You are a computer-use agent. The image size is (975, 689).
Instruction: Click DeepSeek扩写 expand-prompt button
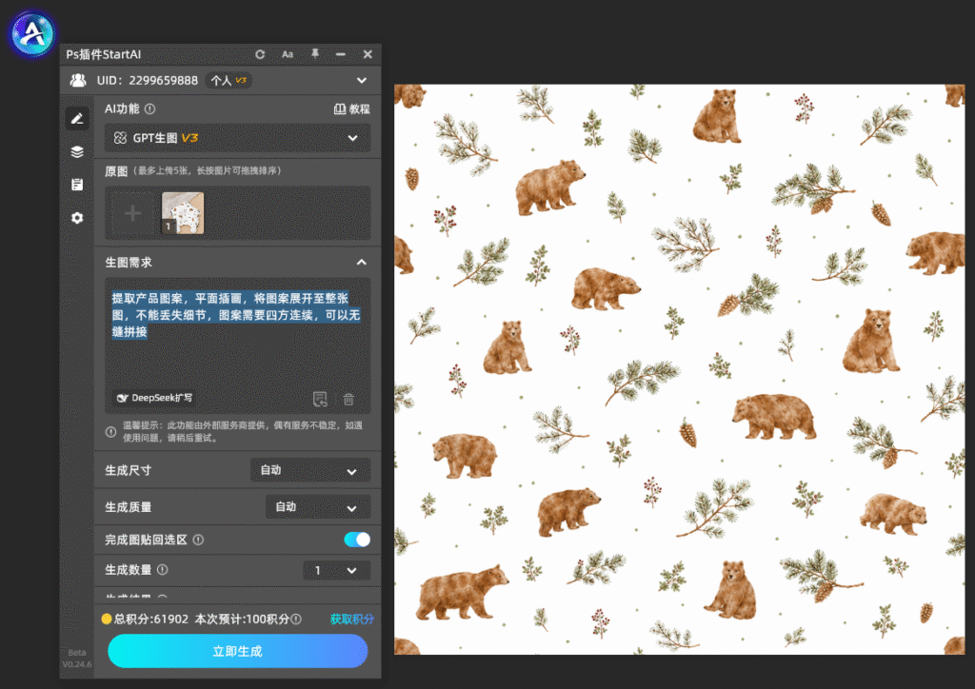click(155, 398)
